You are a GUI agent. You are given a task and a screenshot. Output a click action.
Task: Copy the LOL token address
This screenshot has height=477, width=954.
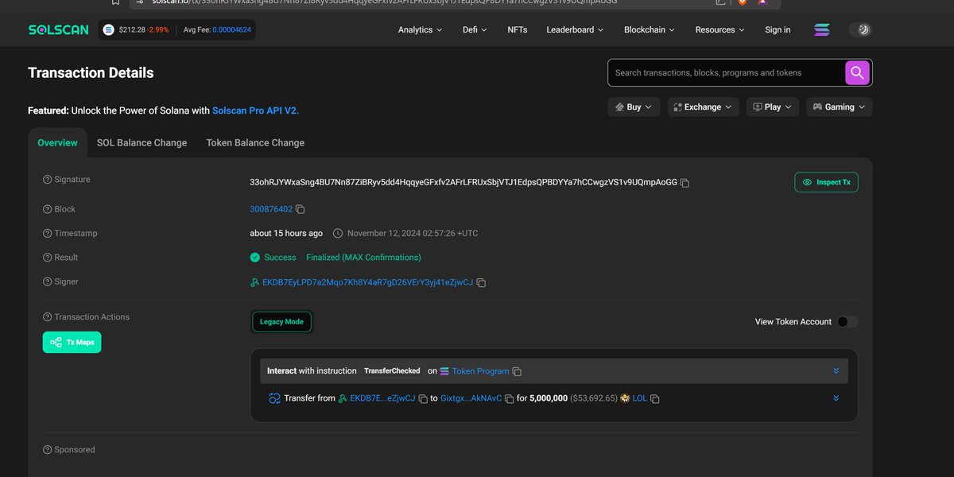coord(655,399)
